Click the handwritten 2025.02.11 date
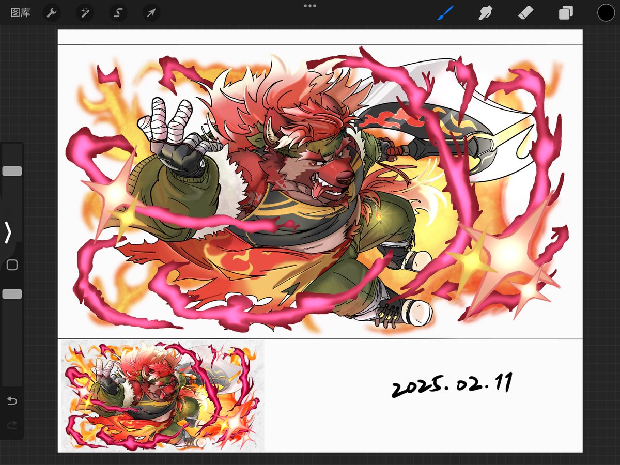 click(x=452, y=385)
